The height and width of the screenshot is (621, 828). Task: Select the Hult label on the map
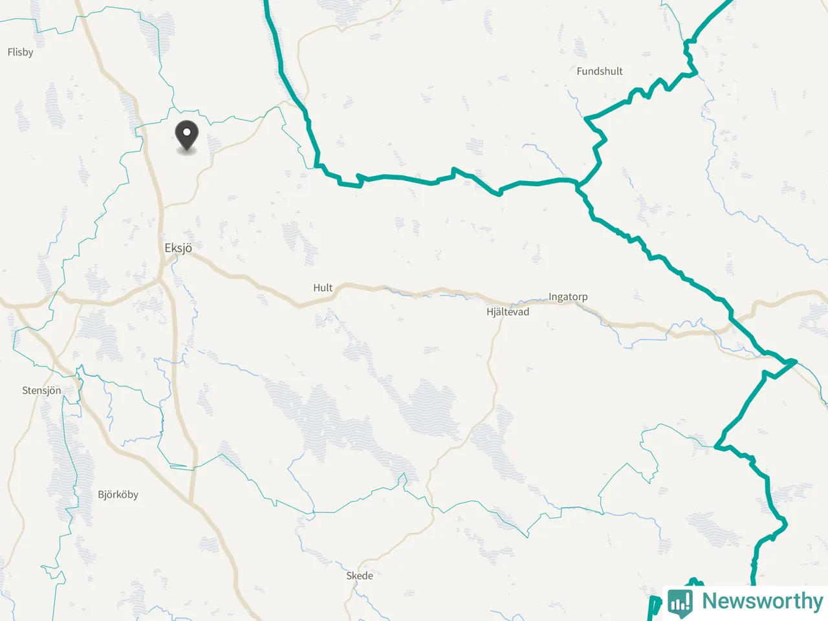pos(323,288)
